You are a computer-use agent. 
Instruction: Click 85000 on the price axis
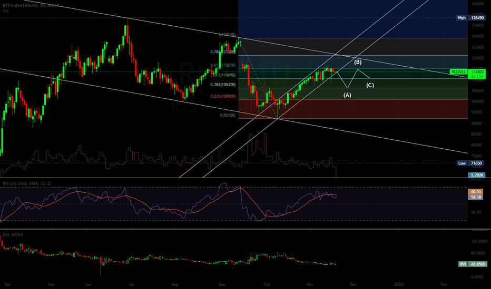pos(477,135)
